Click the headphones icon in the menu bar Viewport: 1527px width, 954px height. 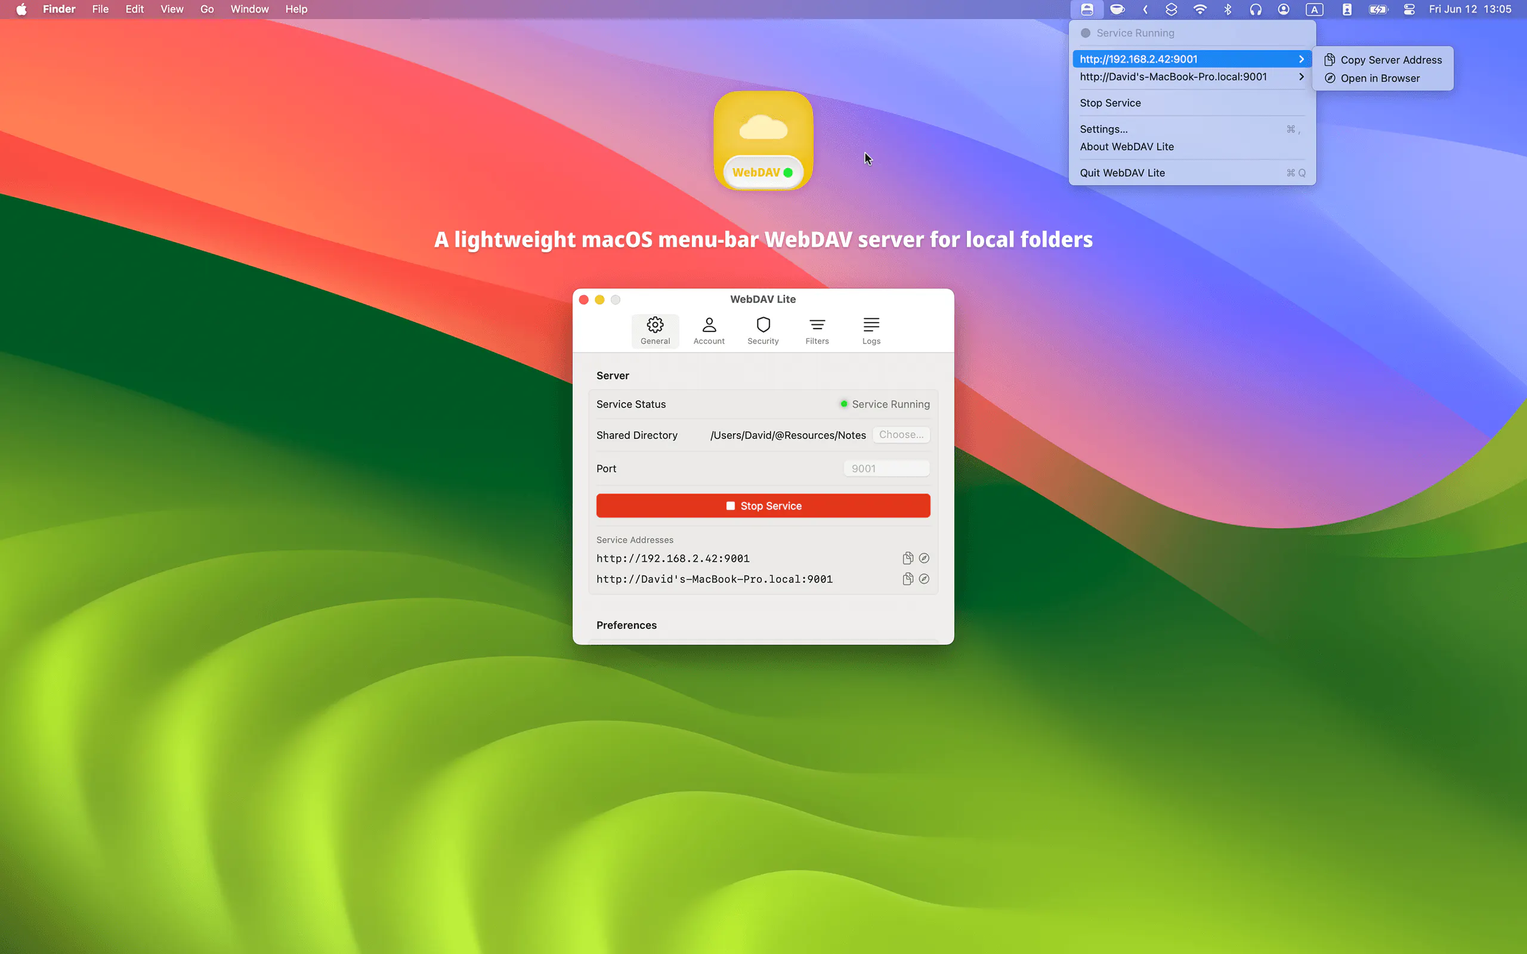(x=1256, y=10)
